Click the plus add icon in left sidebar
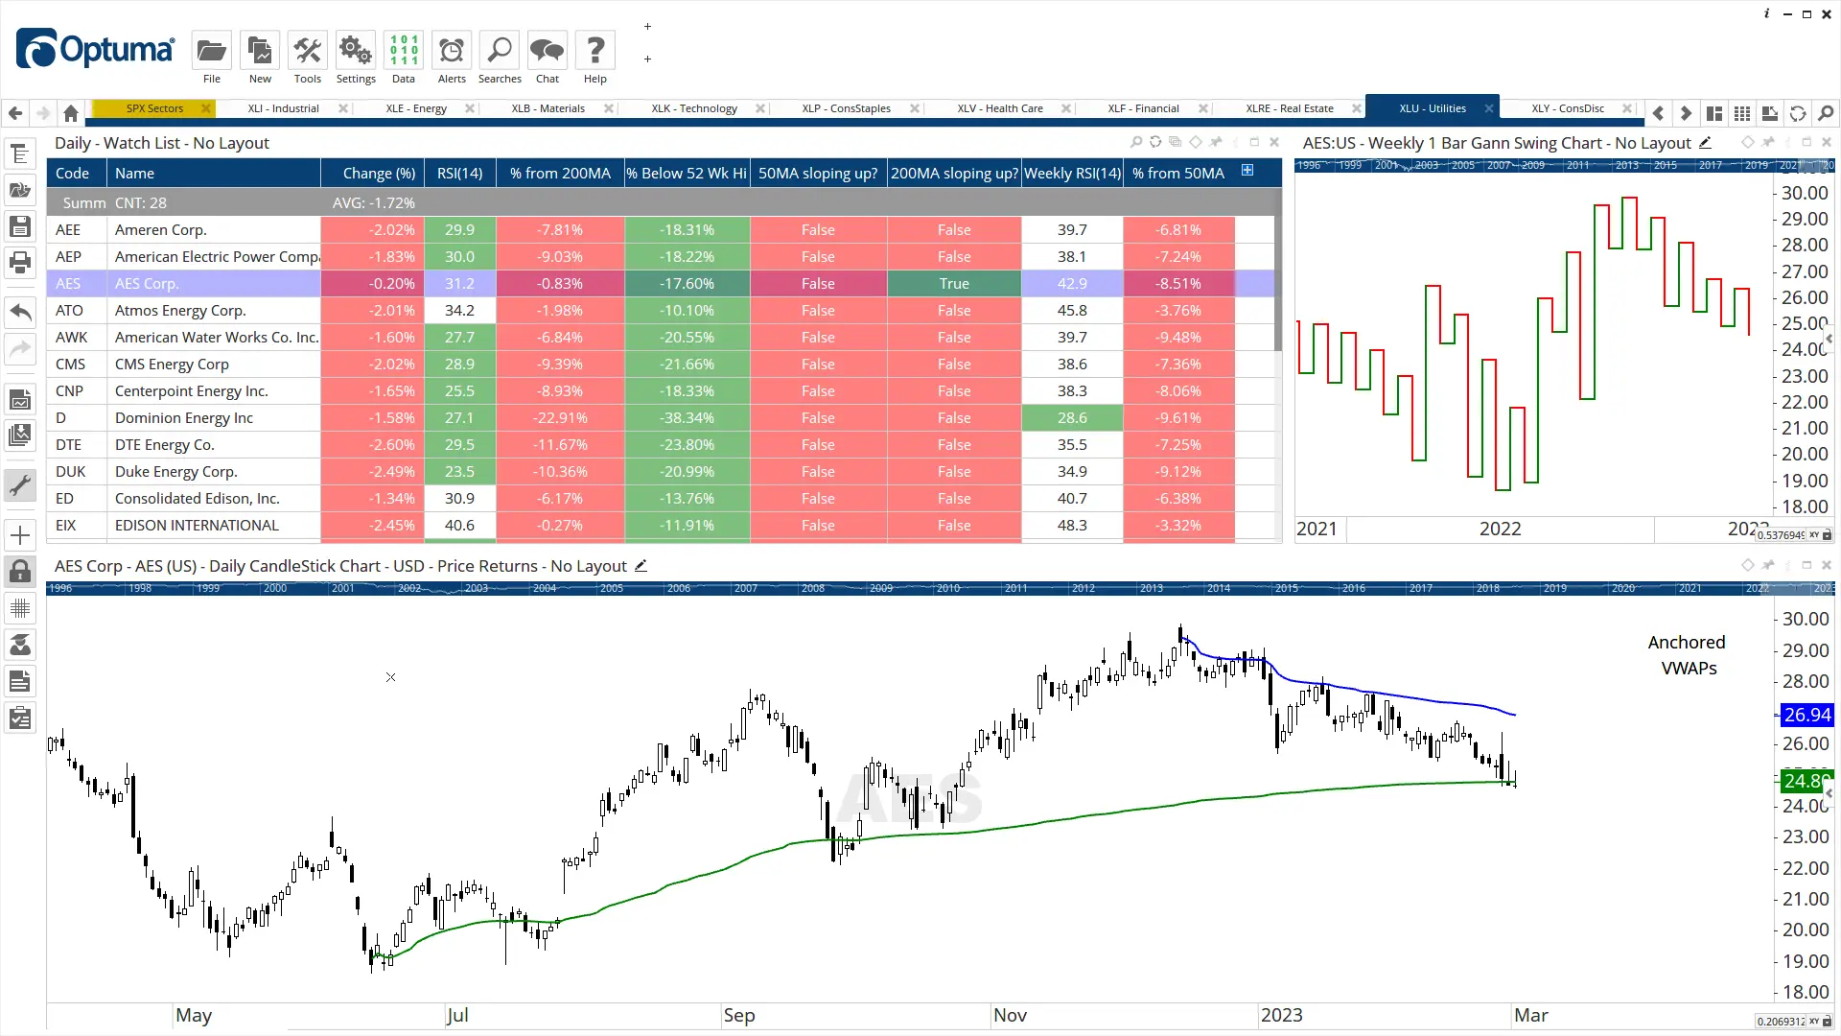 pyautogui.click(x=20, y=535)
